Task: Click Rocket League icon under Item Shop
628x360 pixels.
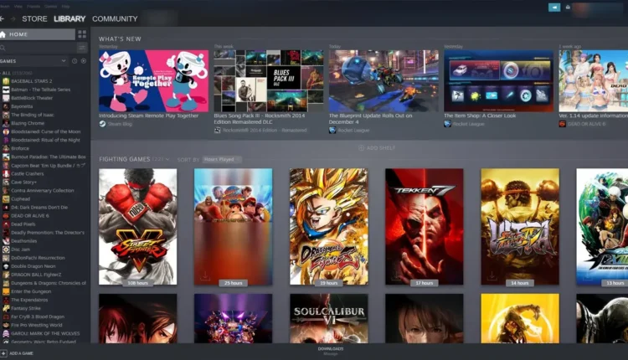Action: [x=447, y=124]
